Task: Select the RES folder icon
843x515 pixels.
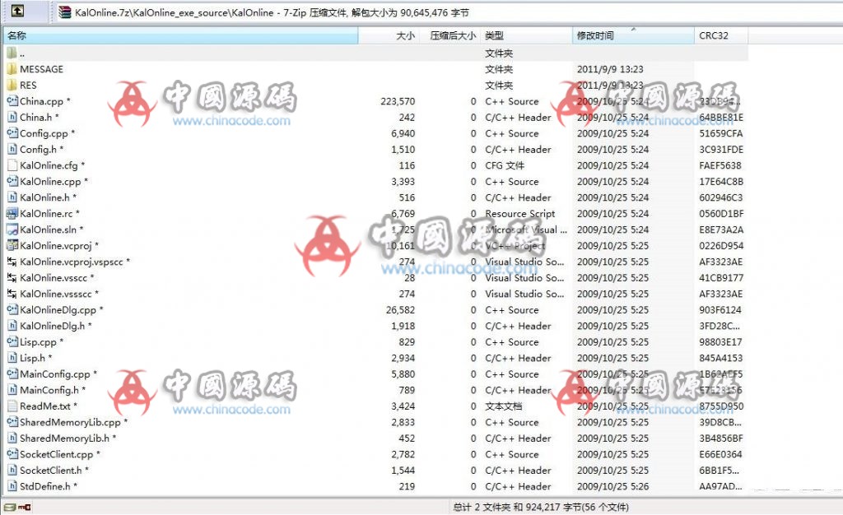Action: 12,86
